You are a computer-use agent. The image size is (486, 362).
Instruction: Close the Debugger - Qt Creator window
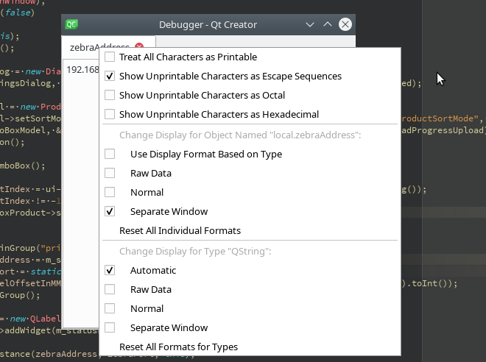point(345,24)
